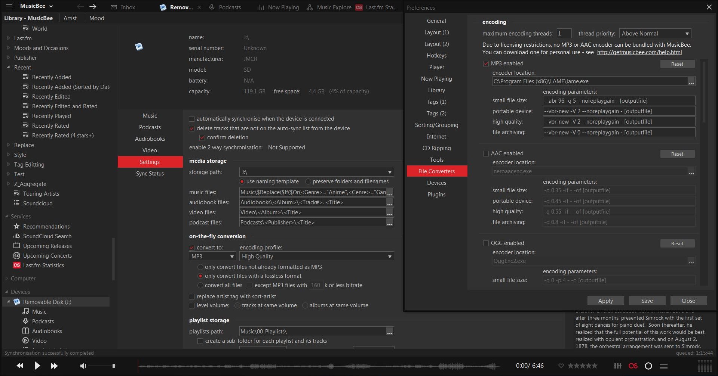Collapse the Services section

pyautogui.click(x=6, y=217)
